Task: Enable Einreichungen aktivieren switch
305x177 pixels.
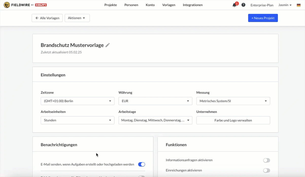Action: pos(267,170)
